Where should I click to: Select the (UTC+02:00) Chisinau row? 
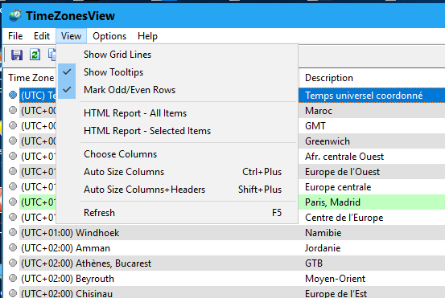67,293
